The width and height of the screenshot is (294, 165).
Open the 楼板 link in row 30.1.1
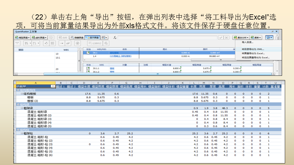pos(112,68)
